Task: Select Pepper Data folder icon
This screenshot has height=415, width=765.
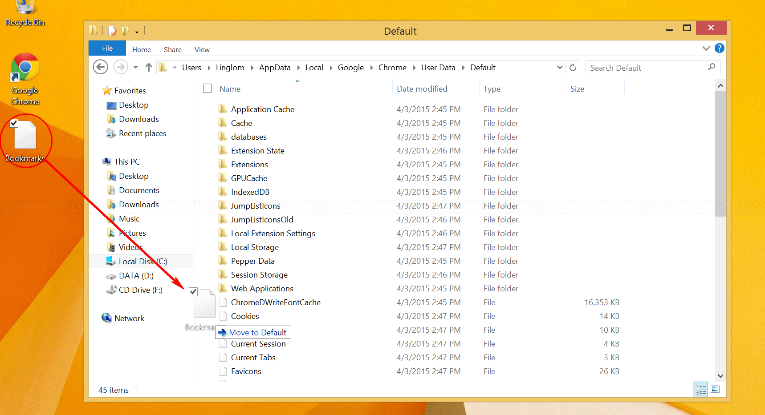Action: [x=223, y=261]
